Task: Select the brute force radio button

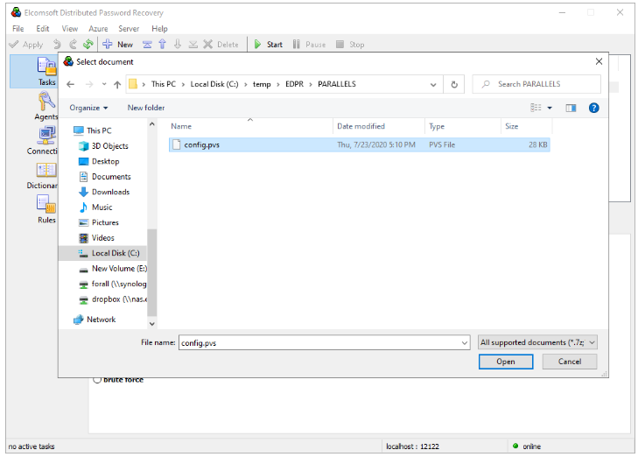Action: point(97,380)
